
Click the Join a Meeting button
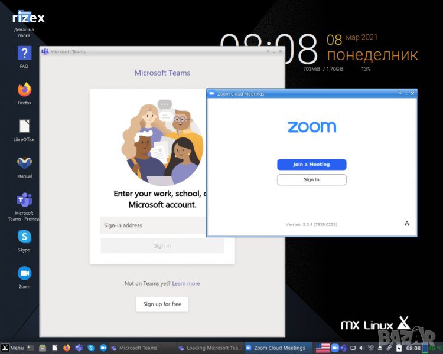click(x=311, y=165)
